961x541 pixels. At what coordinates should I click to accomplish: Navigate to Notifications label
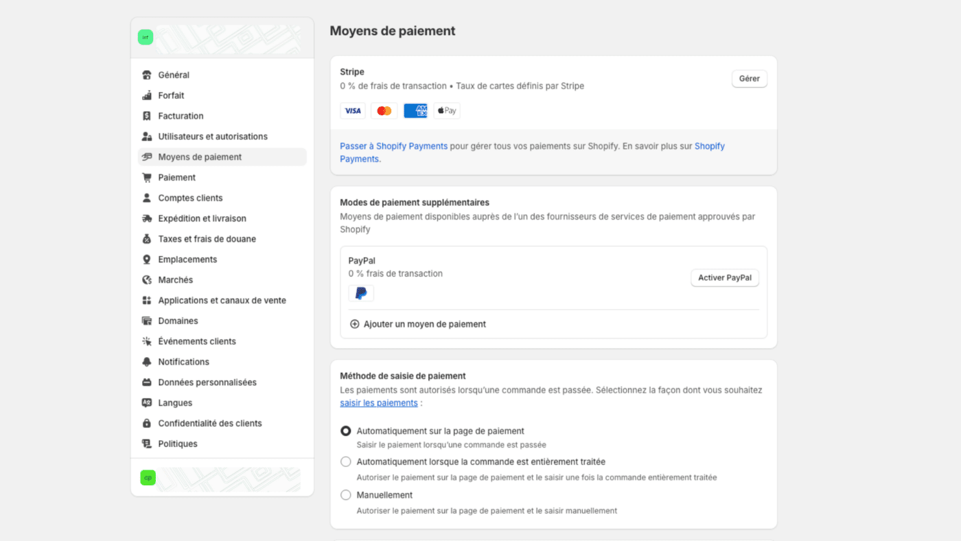click(183, 362)
